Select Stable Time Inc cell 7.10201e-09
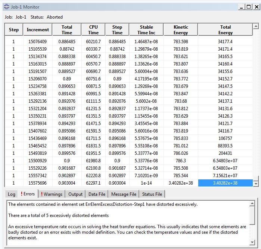Image resolution: width=261 pixels, height=249 pixels. pyautogui.click(x=146, y=176)
